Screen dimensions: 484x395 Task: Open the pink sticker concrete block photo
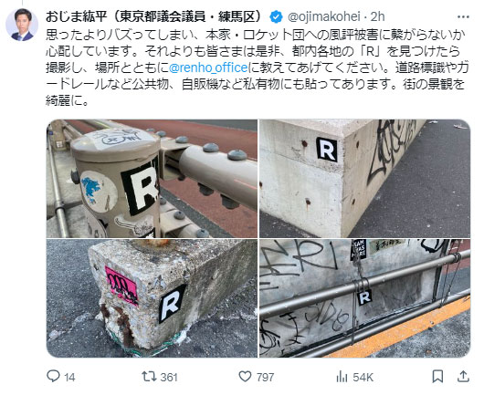coord(152,298)
